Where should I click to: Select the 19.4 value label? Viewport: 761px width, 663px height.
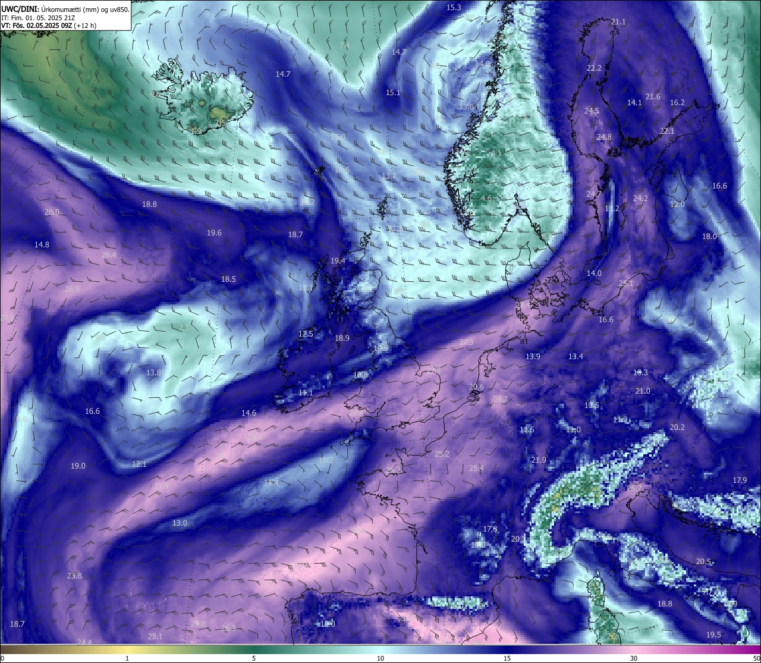tap(338, 260)
